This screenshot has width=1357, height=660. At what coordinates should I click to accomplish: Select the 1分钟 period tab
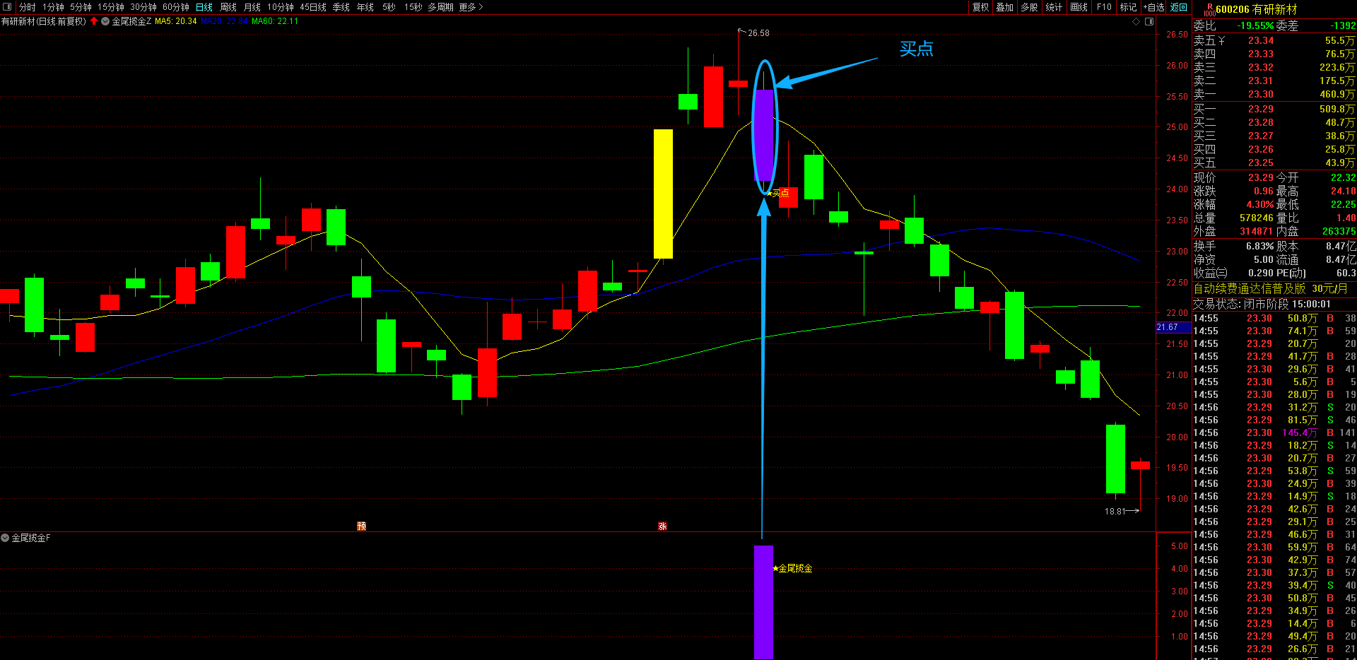click(53, 7)
